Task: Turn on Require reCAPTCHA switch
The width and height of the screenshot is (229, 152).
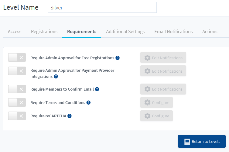Action: point(17,116)
